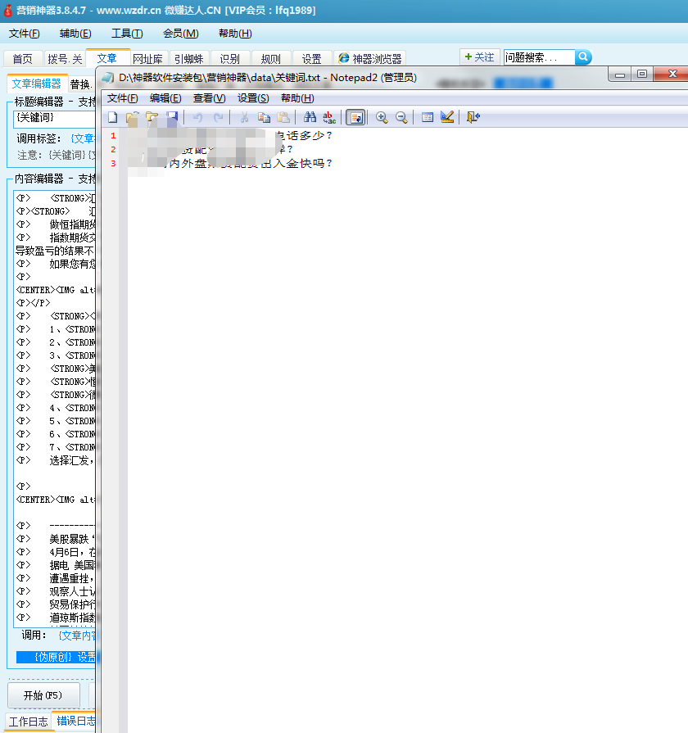Click the Open file folder icon
Screen dimensions: 688x733
(x=132, y=117)
